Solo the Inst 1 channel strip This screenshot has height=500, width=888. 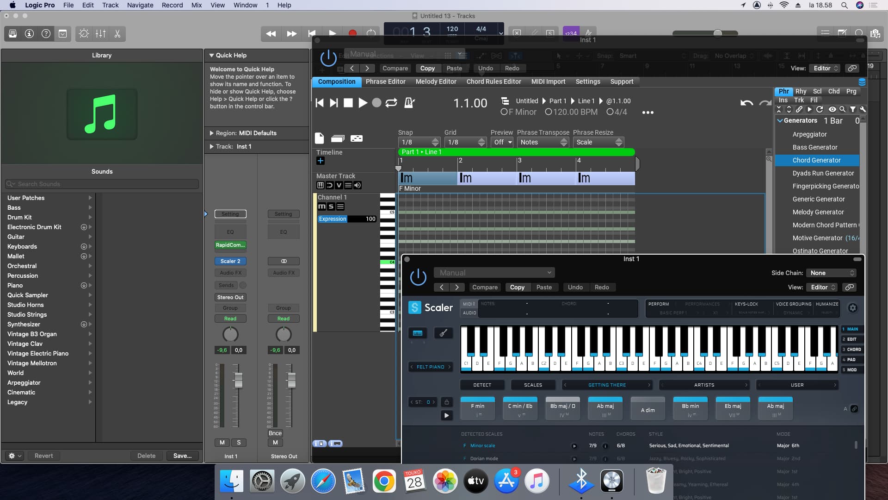[x=239, y=443]
